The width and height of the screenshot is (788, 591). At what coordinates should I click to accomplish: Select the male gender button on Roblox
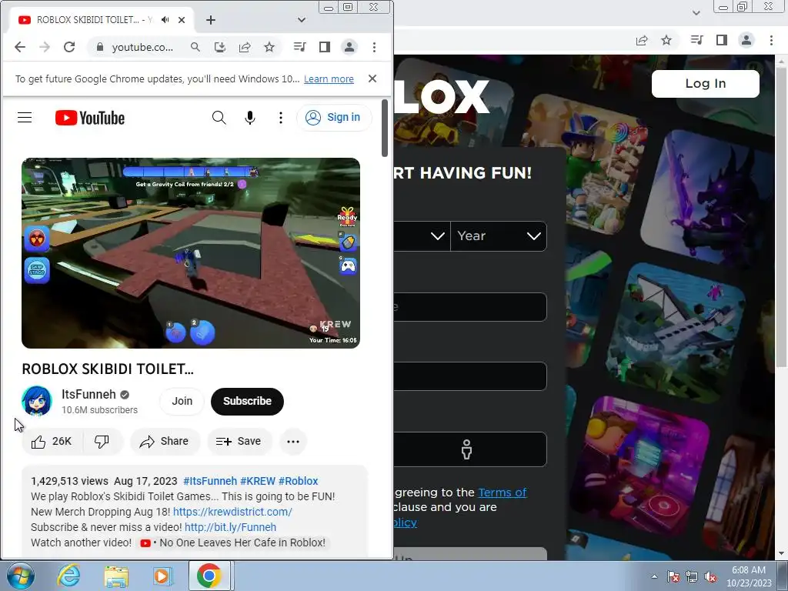(x=467, y=449)
